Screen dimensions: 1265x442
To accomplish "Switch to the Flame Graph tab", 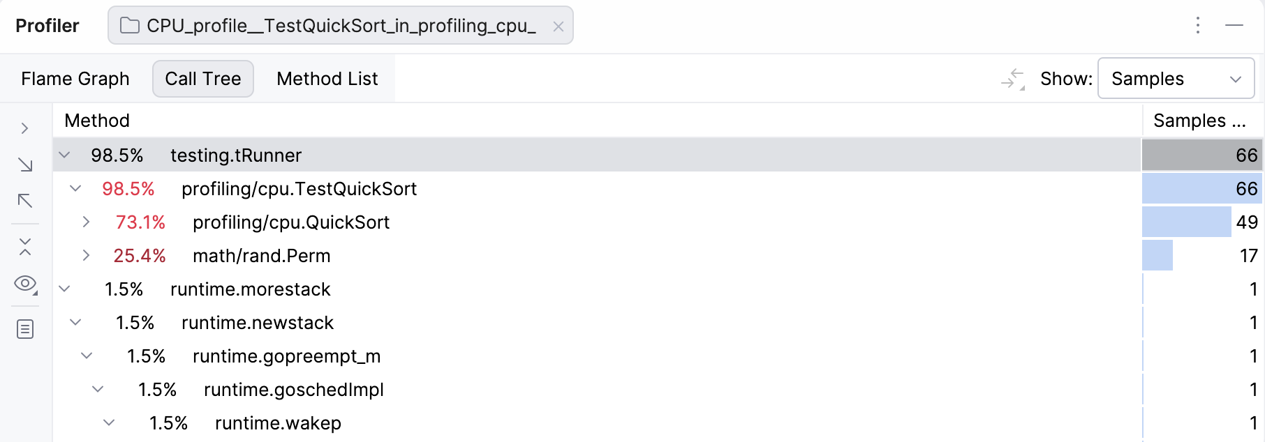I will (75, 78).
